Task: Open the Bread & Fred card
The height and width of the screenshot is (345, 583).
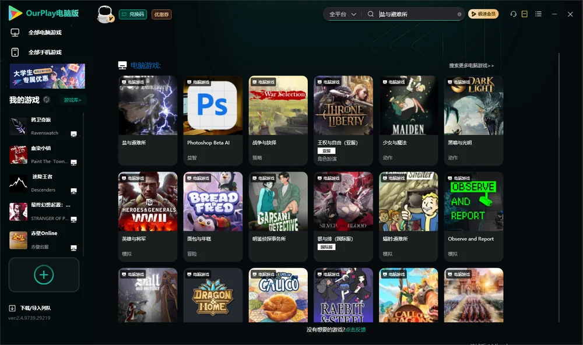Action: pyautogui.click(x=213, y=216)
